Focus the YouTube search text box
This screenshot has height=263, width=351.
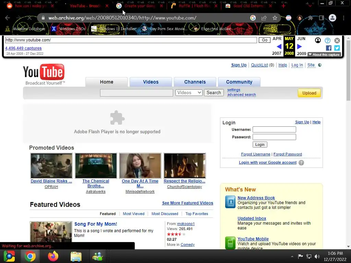click(136, 92)
